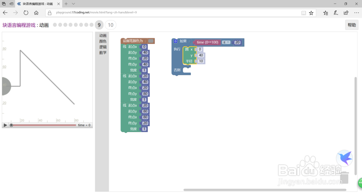The width and height of the screenshot is (362, 194).
Task: Open browser settings and more menu
Action: [x=357, y=13]
